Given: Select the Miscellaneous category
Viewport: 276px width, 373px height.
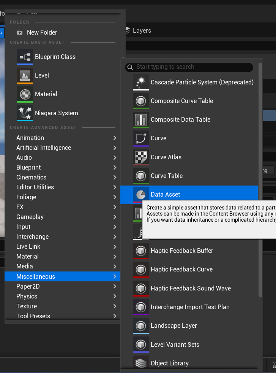Looking at the screenshot, I should pos(63,276).
